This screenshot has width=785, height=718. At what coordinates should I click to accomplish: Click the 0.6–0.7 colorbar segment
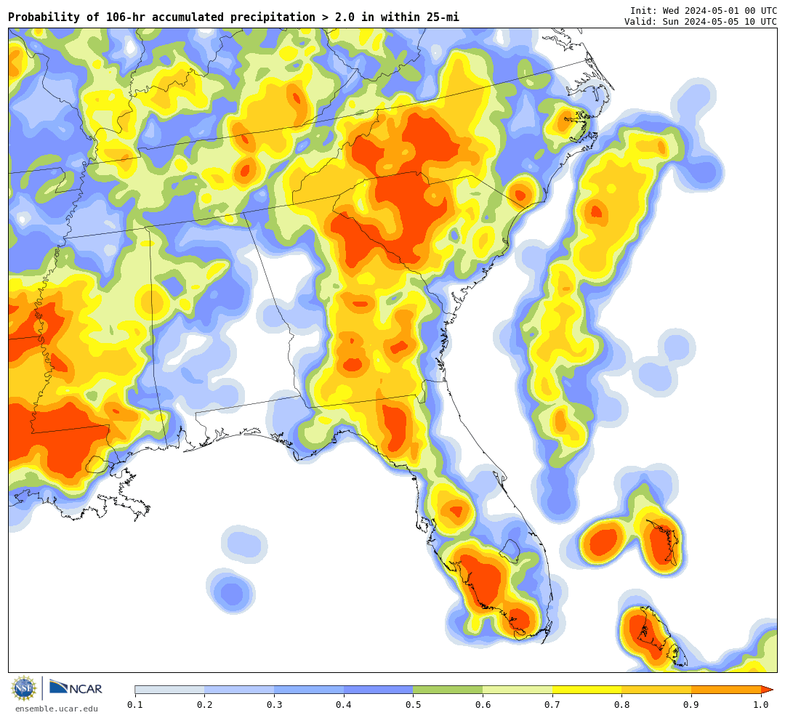click(518, 690)
